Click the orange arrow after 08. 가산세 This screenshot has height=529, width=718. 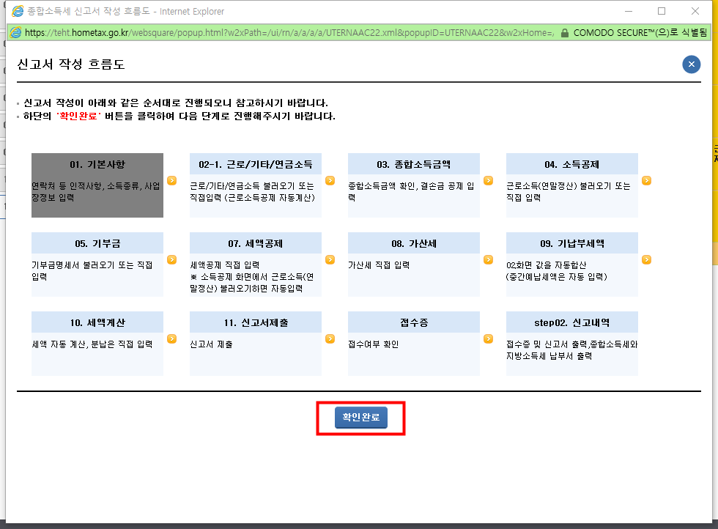[489, 259]
